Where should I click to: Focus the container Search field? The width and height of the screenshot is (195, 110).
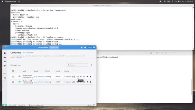coord(77,65)
